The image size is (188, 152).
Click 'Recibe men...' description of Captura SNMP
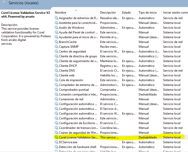coord(109,47)
